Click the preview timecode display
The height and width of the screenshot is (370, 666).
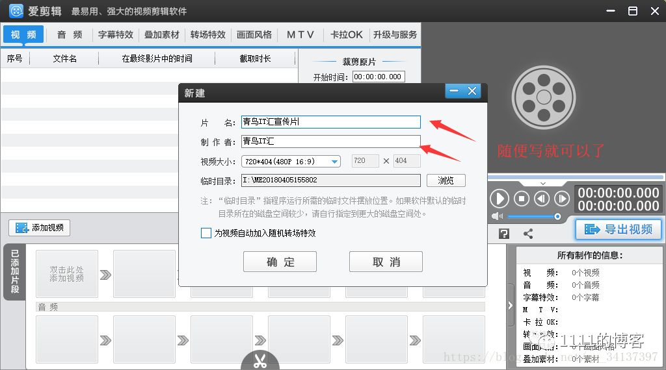619,199
